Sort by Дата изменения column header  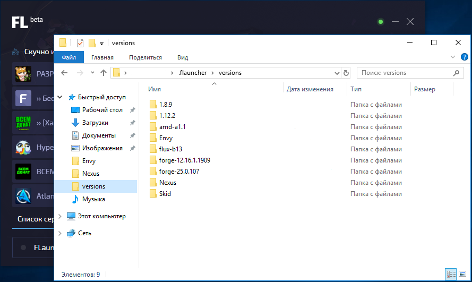(x=310, y=89)
